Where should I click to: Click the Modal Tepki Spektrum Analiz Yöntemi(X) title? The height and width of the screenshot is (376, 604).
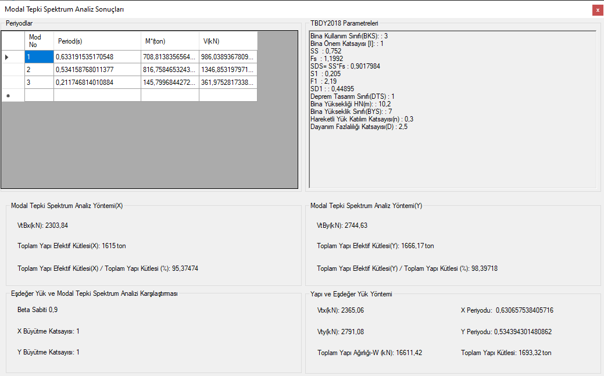pyautogui.click(x=67, y=206)
